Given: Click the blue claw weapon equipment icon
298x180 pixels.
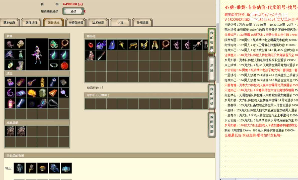Looking at the screenshot, I should tap(10, 54).
